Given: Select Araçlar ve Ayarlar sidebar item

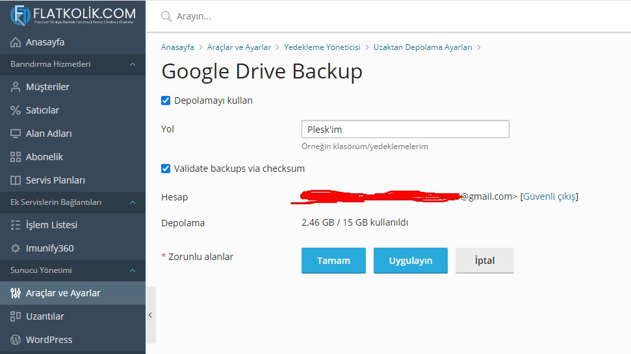Looking at the screenshot, I should [x=73, y=293].
